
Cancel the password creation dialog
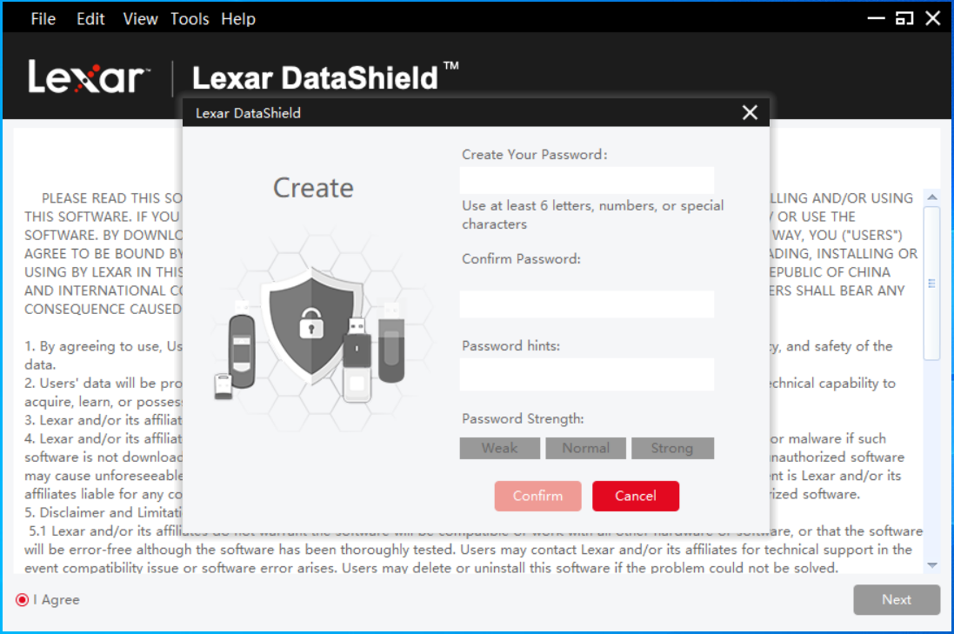(636, 496)
